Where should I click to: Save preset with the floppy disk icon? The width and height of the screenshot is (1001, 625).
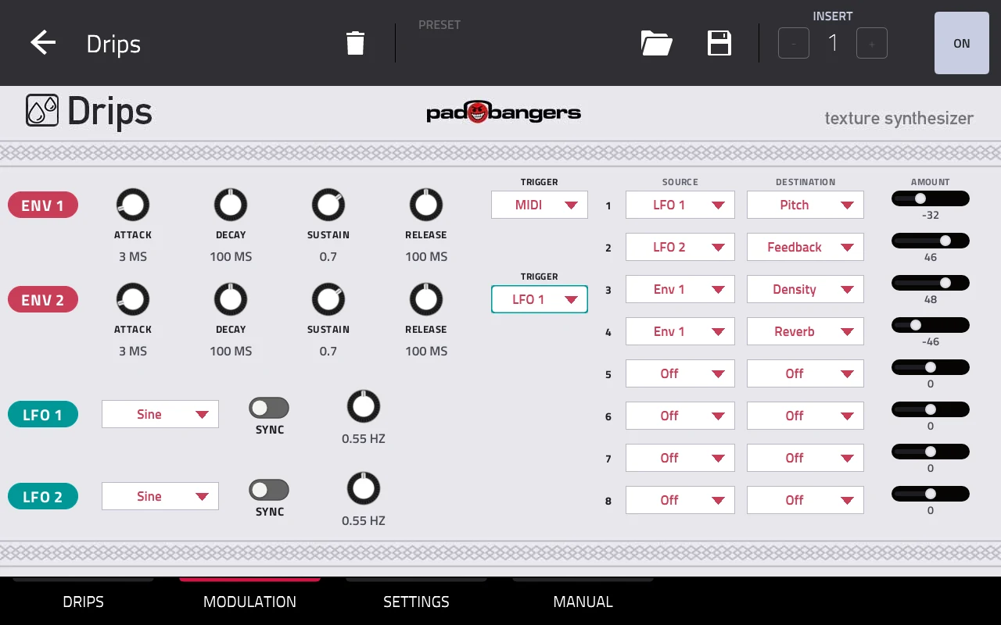pyautogui.click(x=719, y=43)
